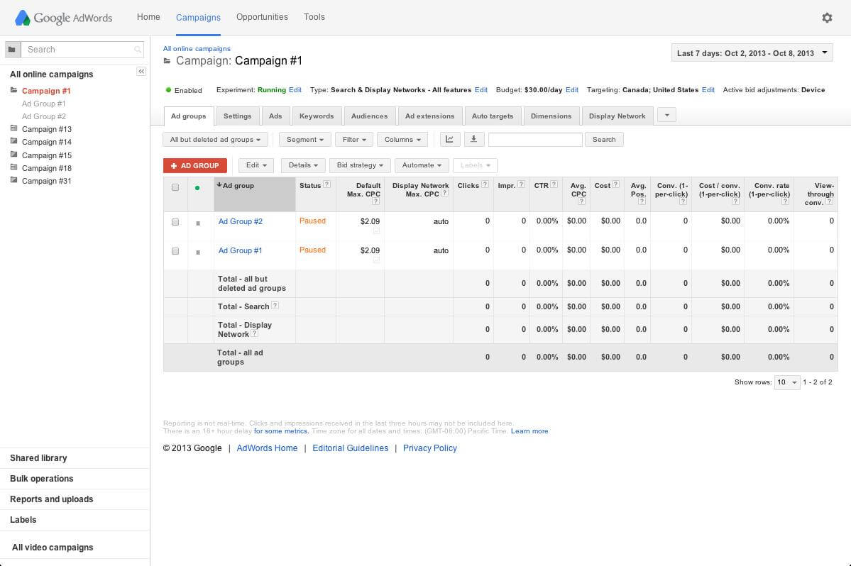The width and height of the screenshot is (851, 566).
Task: Open the Tools menu
Action: point(314,16)
